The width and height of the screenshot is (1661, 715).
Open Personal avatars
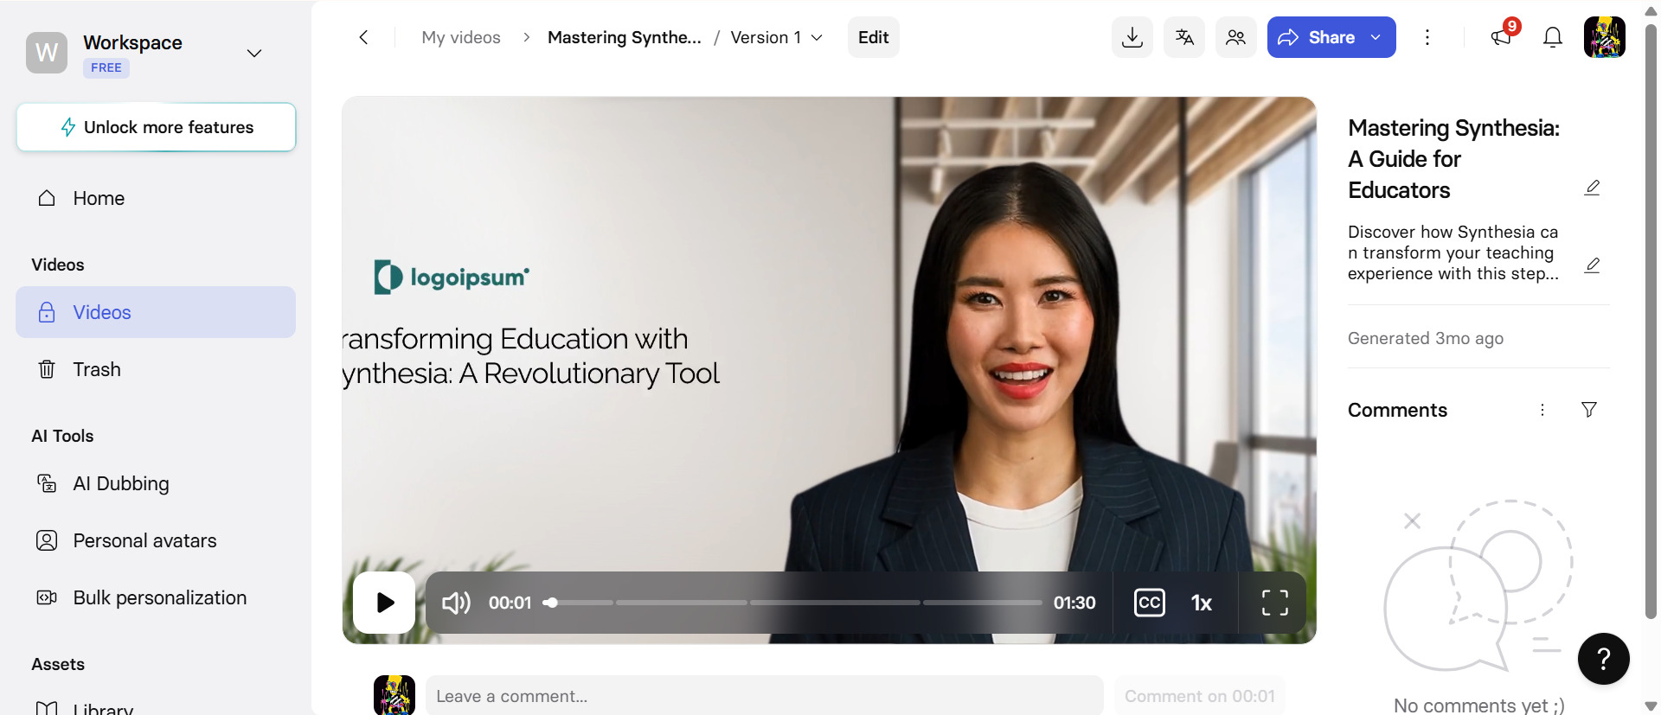click(156, 540)
